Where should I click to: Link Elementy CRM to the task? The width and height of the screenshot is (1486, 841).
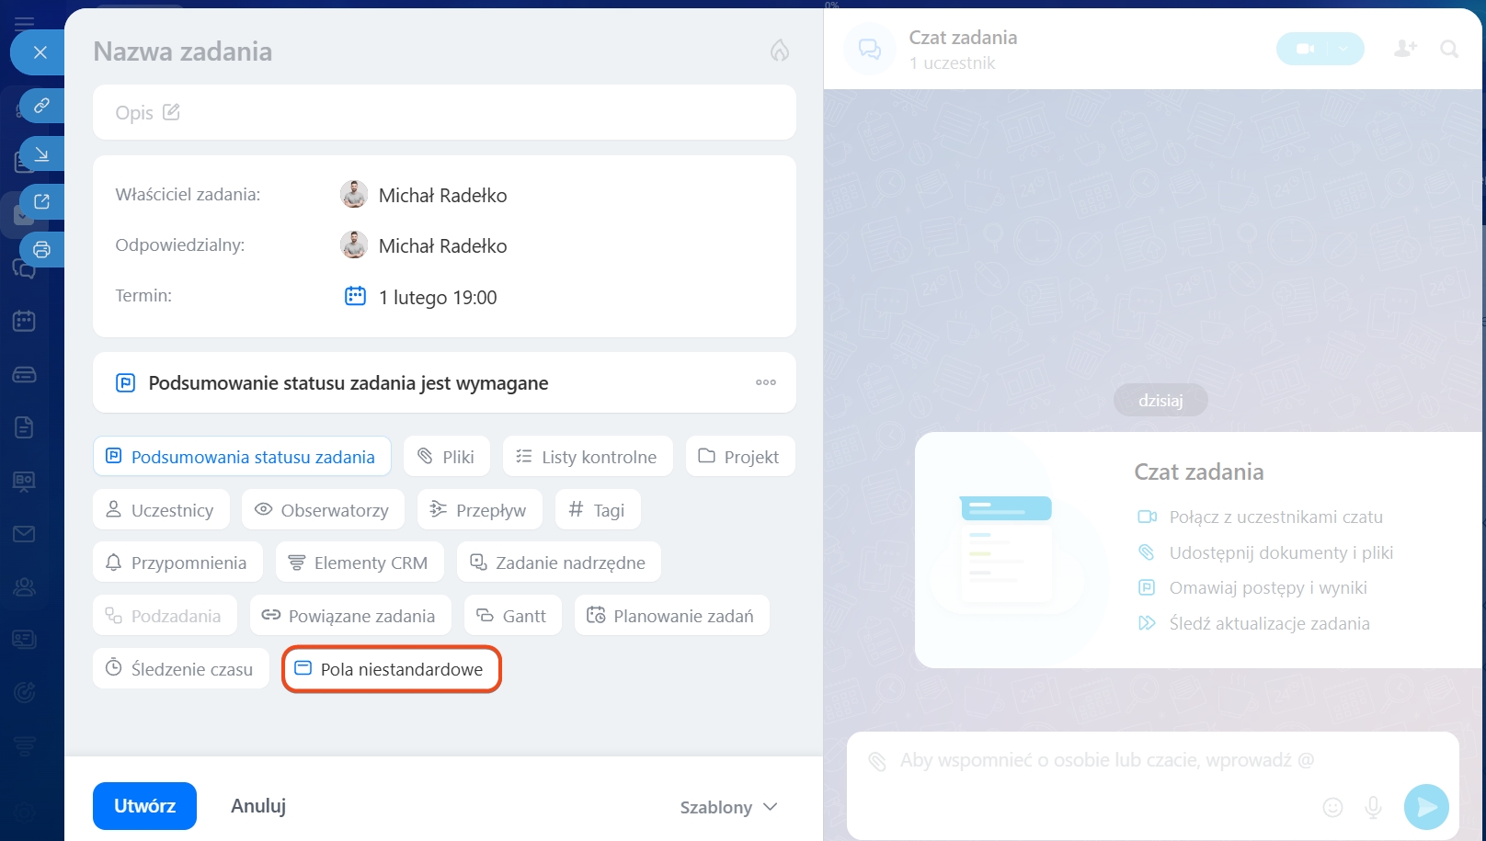click(x=360, y=563)
